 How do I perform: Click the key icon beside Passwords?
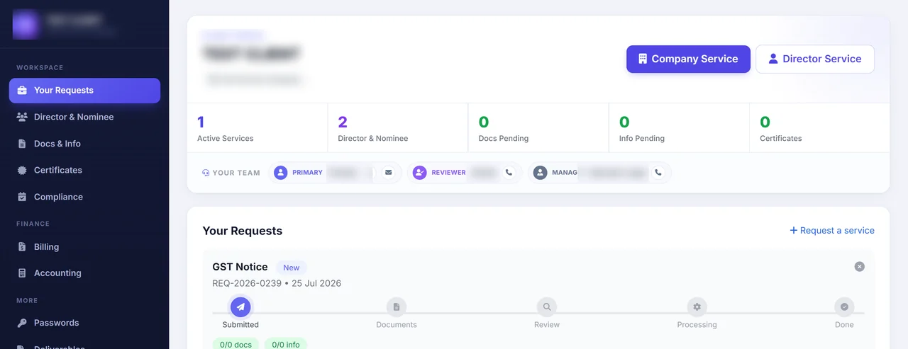pyautogui.click(x=22, y=323)
